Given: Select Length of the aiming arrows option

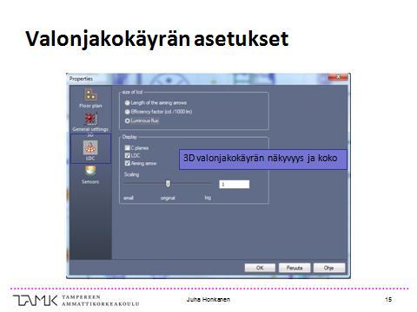Looking at the screenshot, I should [x=127, y=103].
